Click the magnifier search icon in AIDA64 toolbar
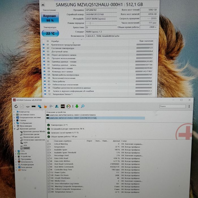Viewport: 198px width, 198px height. [x=83, y=106]
